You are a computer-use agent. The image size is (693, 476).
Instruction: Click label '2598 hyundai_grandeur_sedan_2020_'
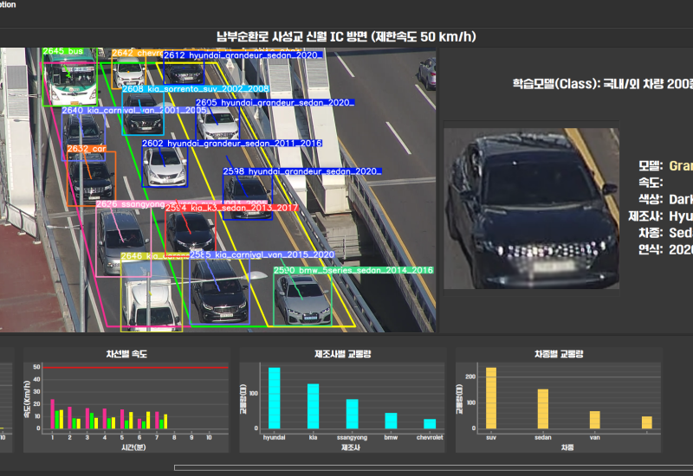coord(301,171)
